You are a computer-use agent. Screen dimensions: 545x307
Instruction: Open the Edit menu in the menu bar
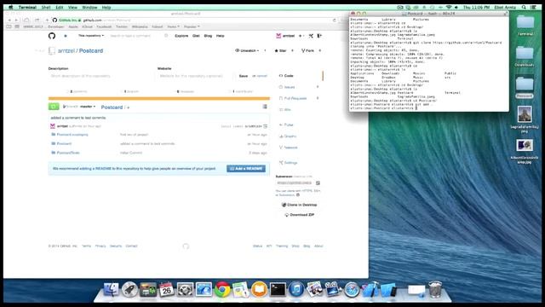click(x=60, y=7)
